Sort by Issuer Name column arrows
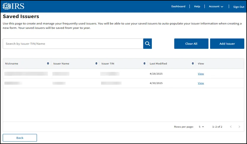This screenshot has height=144, width=247. click(96, 63)
